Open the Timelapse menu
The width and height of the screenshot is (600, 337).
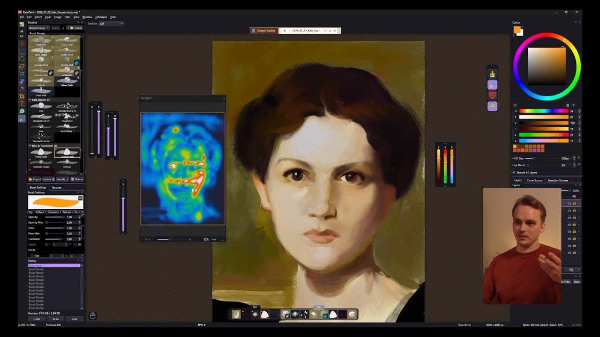tap(101, 17)
